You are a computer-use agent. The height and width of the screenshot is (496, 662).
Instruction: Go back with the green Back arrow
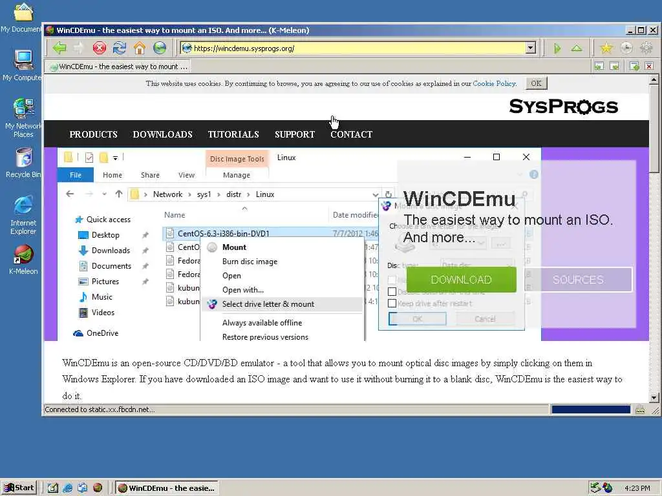pos(59,48)
